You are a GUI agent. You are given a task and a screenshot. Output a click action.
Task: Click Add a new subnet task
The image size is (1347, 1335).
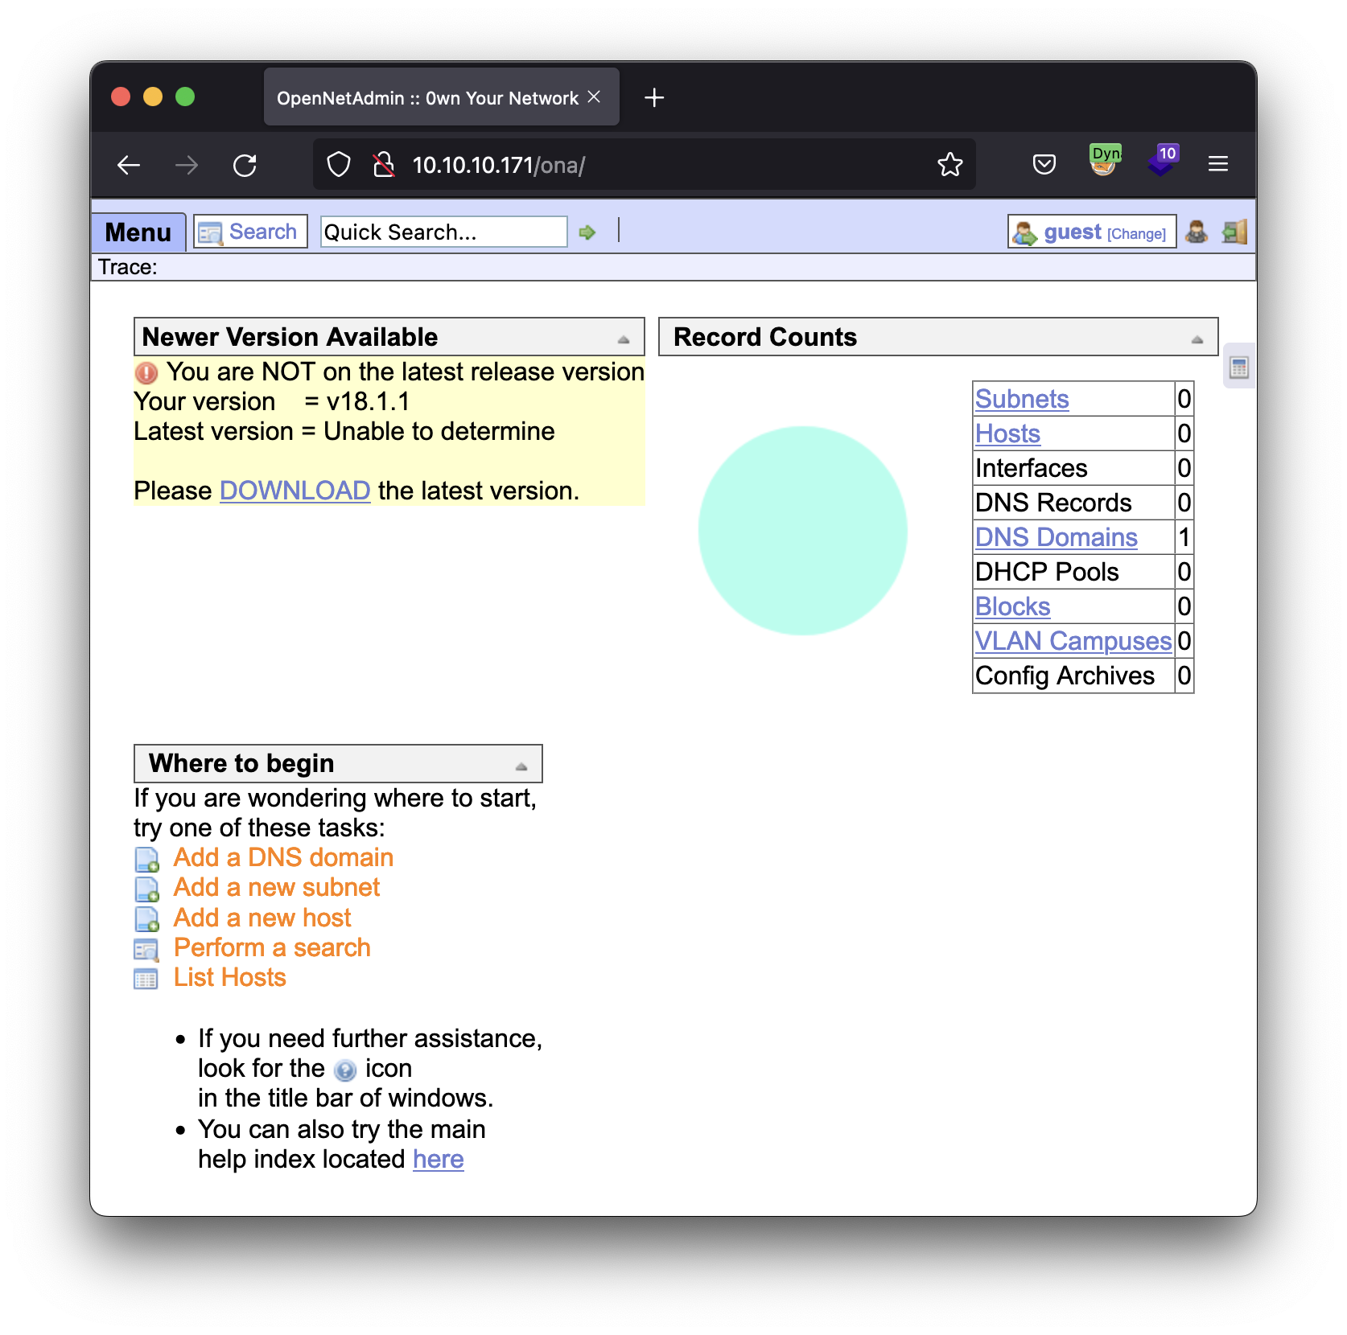pyautogui.click(x=276, y=887)
